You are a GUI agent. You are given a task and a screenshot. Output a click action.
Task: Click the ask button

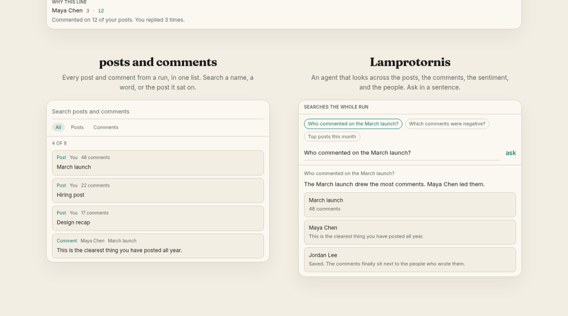[x=511, y=153]
